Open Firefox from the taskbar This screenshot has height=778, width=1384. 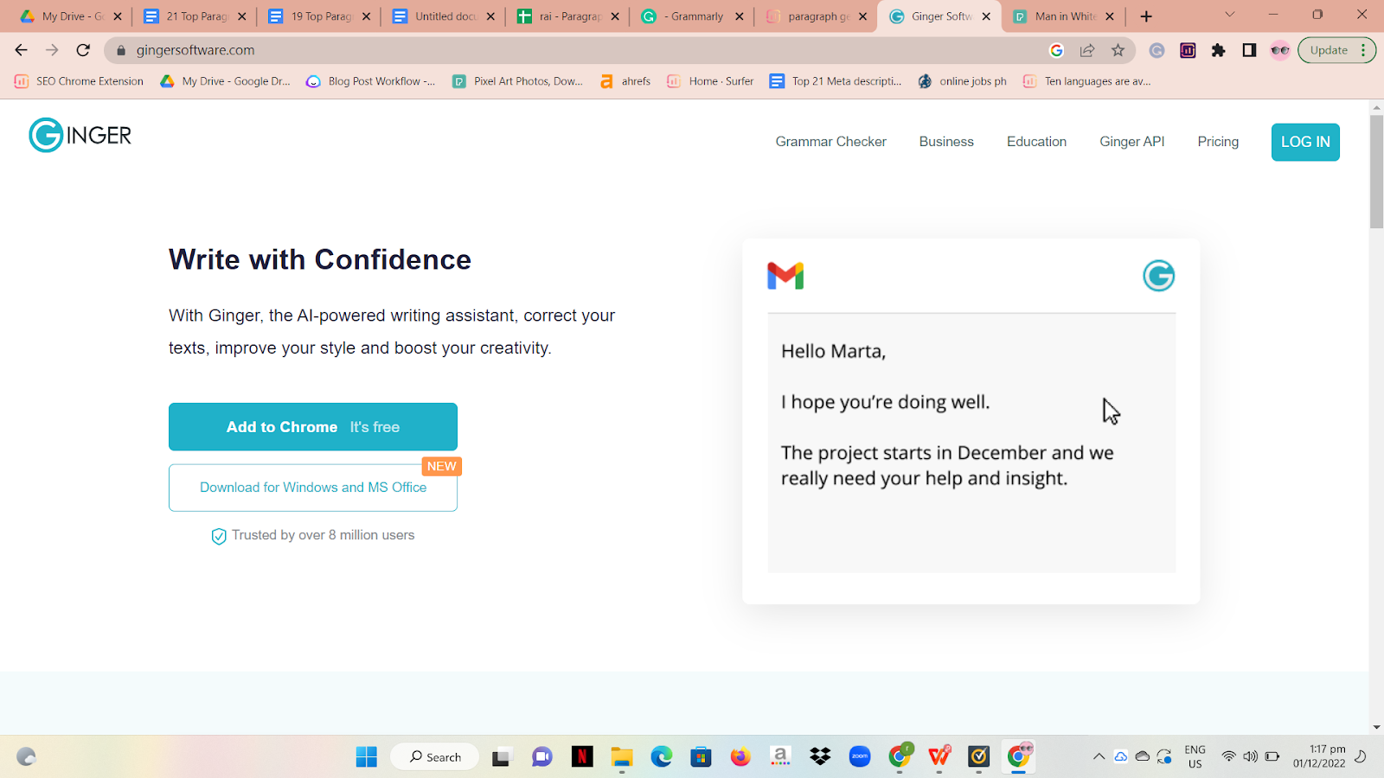click(x=740, y=756)
